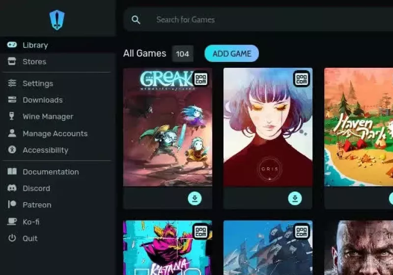Click GOG badge on Katana Zero cover
The height and width of the screenshot is (275, 393).
click(201, 231)
